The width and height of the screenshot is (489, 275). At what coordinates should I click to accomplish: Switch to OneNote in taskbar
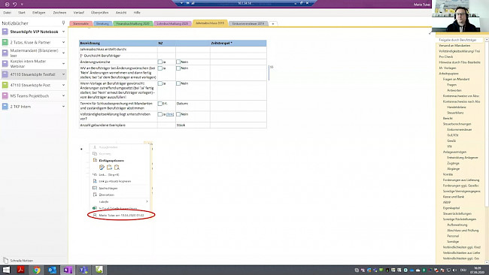tap(68, 270)
